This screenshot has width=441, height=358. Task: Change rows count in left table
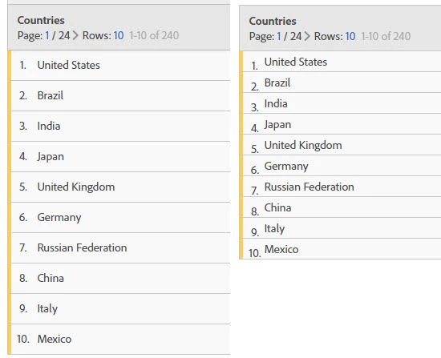(119, 35)
